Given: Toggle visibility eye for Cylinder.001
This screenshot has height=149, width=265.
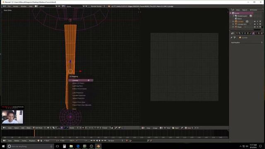Looking at the screenshot, I should click(x=255, y=24).
